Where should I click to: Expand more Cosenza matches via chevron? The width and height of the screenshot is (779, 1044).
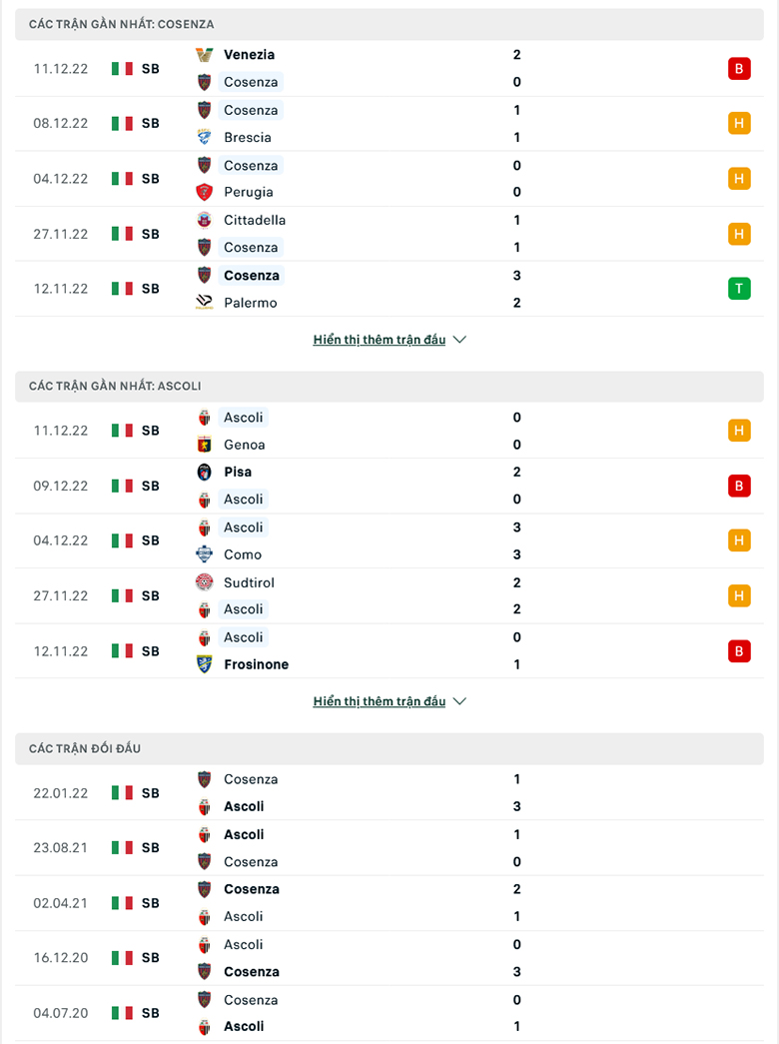459,340
